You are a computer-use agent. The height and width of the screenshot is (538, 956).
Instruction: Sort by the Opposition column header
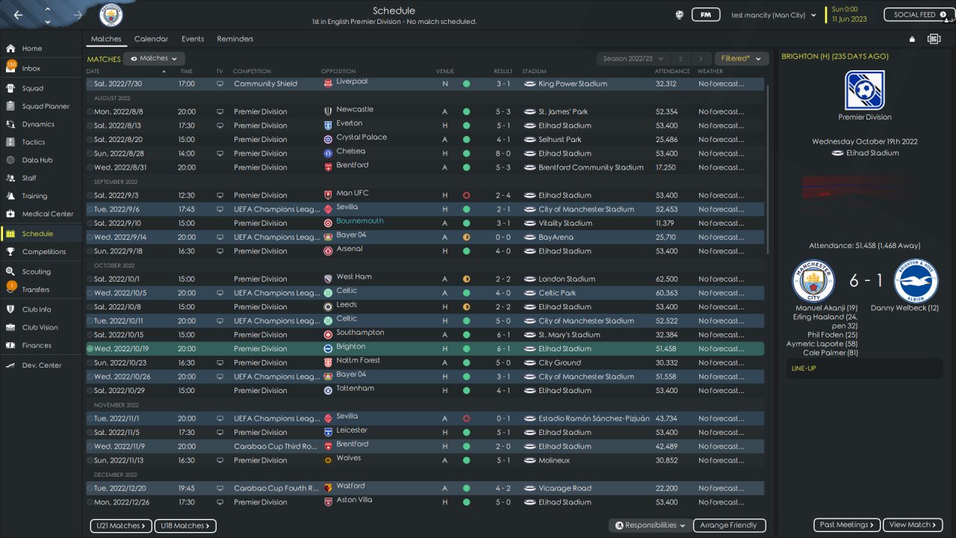point(338,72)
